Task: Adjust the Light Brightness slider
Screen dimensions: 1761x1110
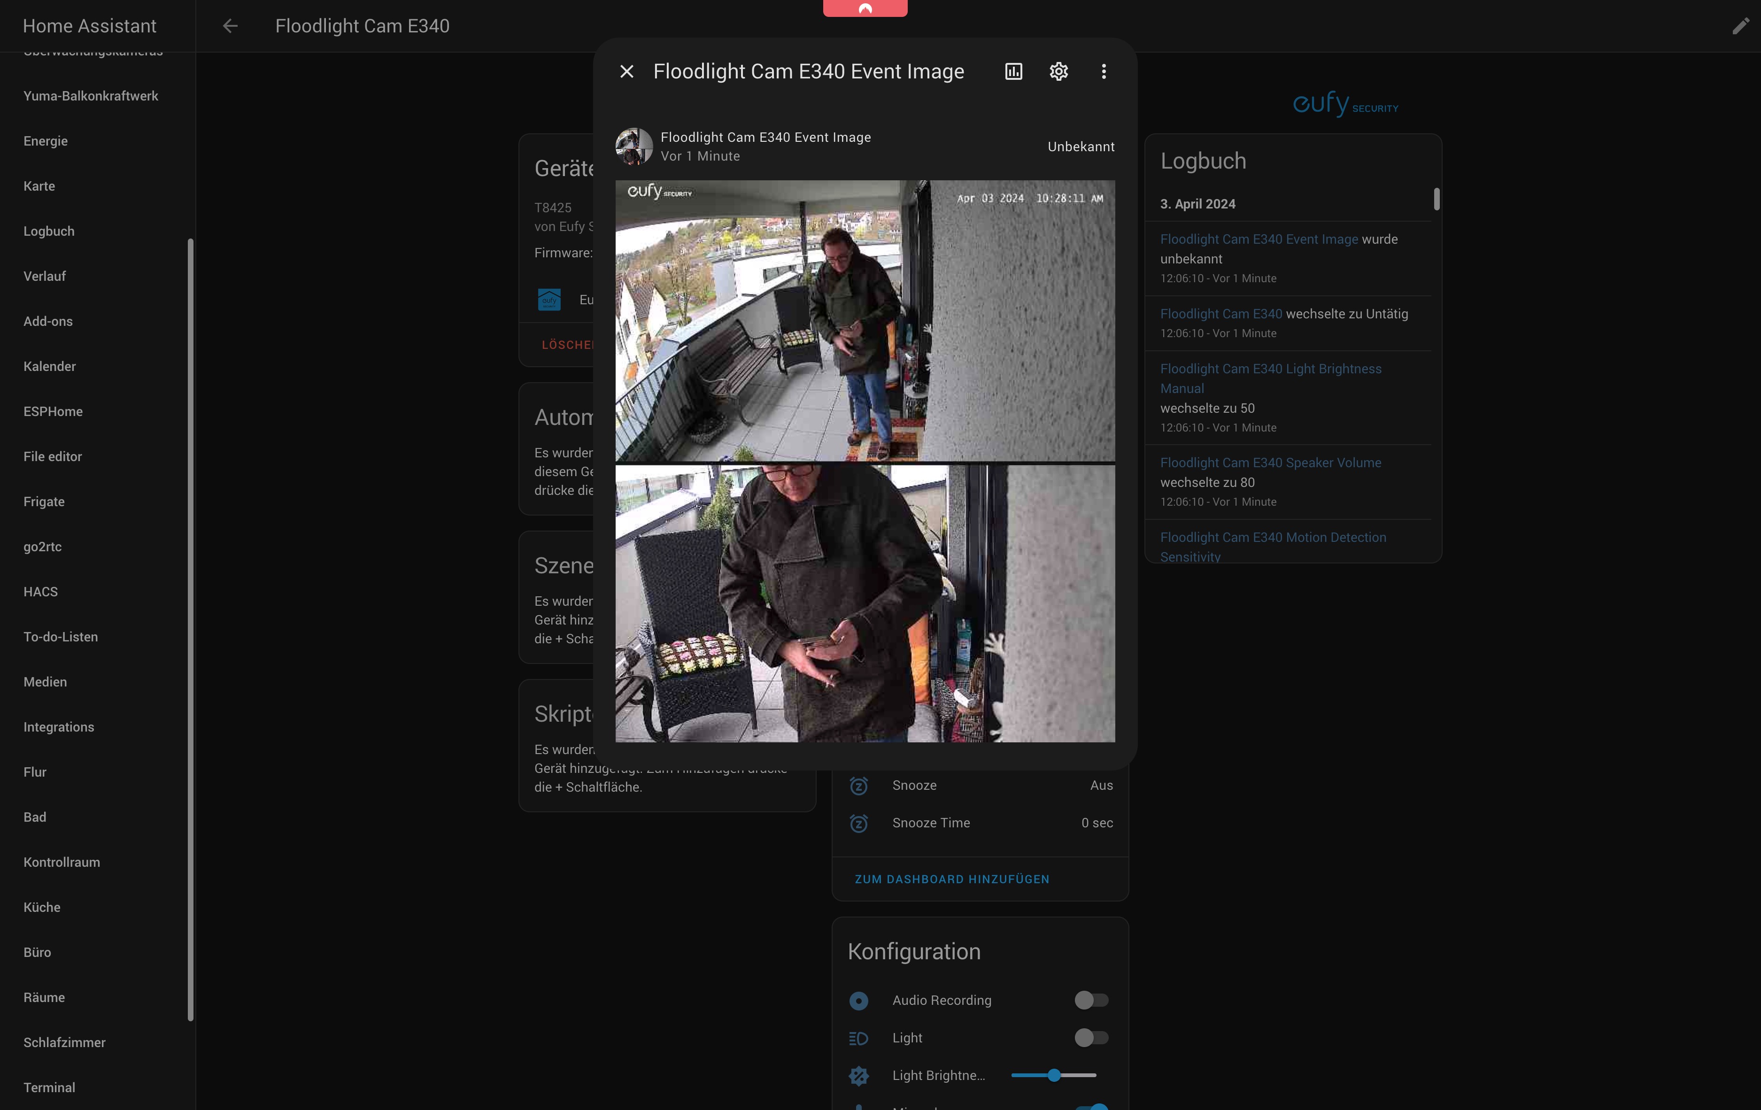Action: pos(1053,1076)
